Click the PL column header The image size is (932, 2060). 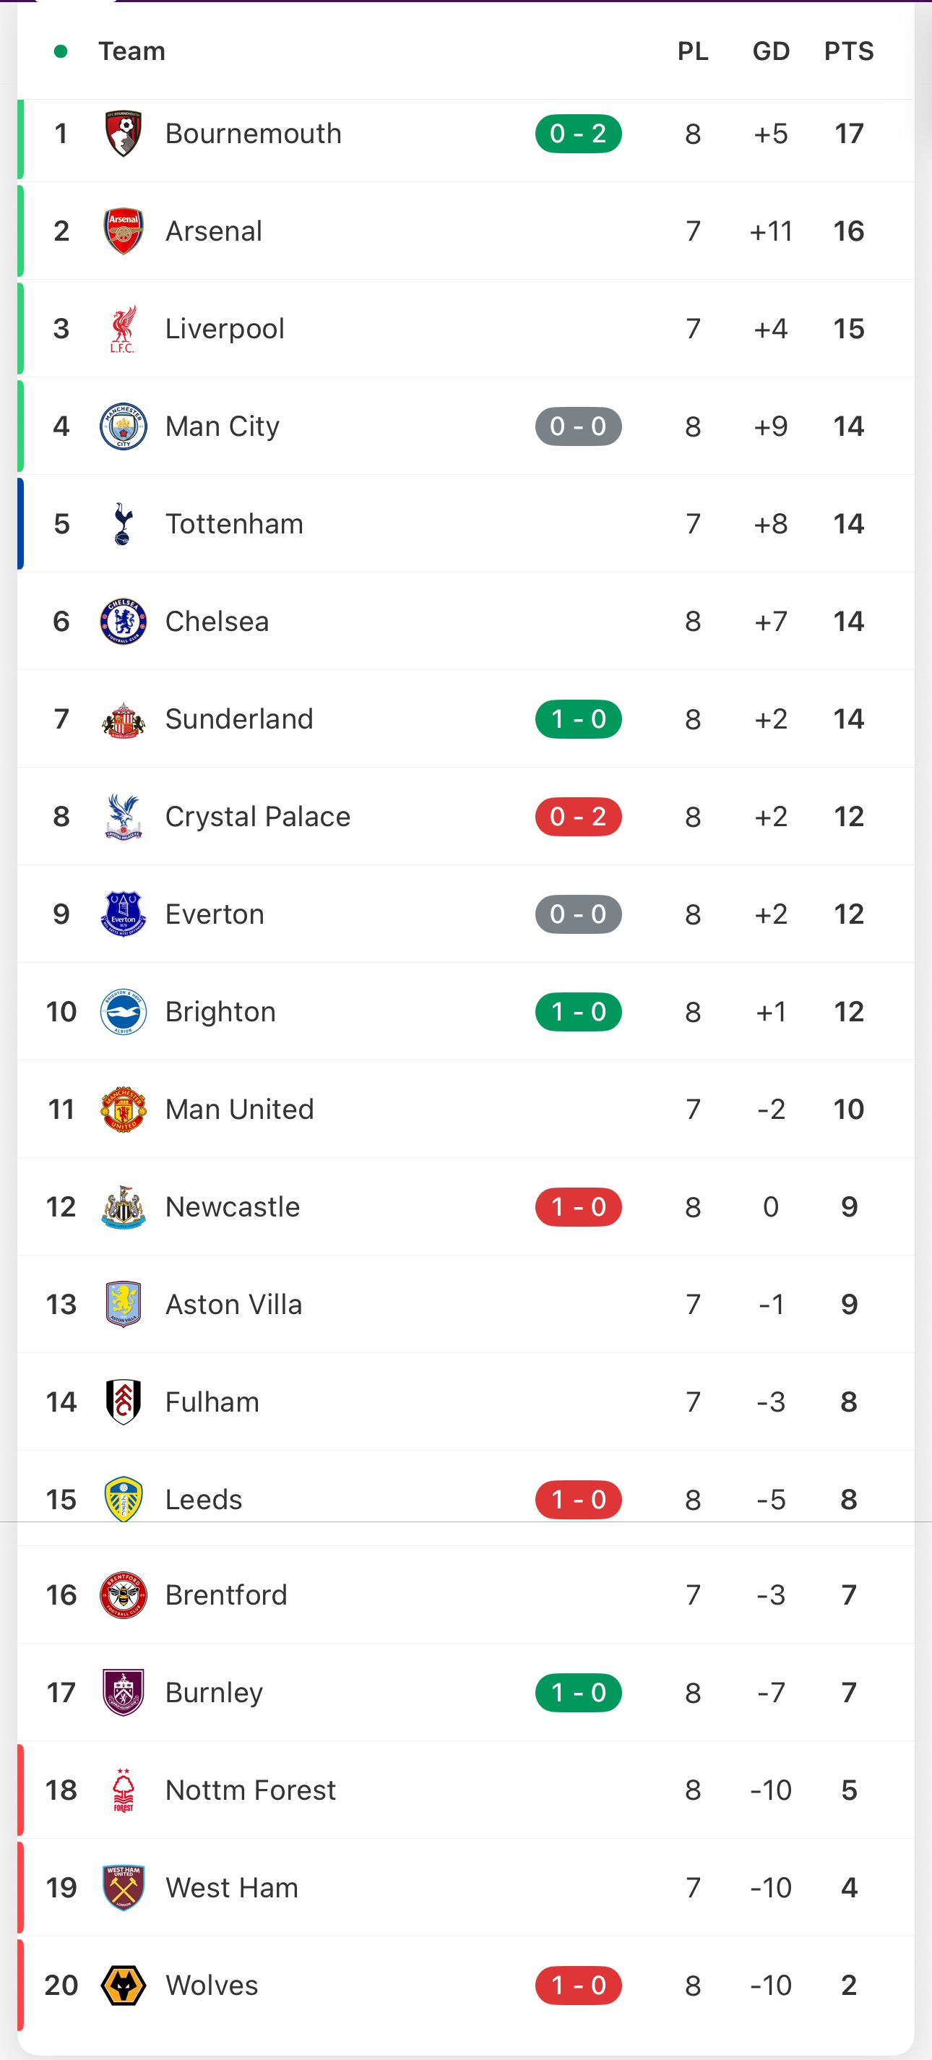[692, 51]
